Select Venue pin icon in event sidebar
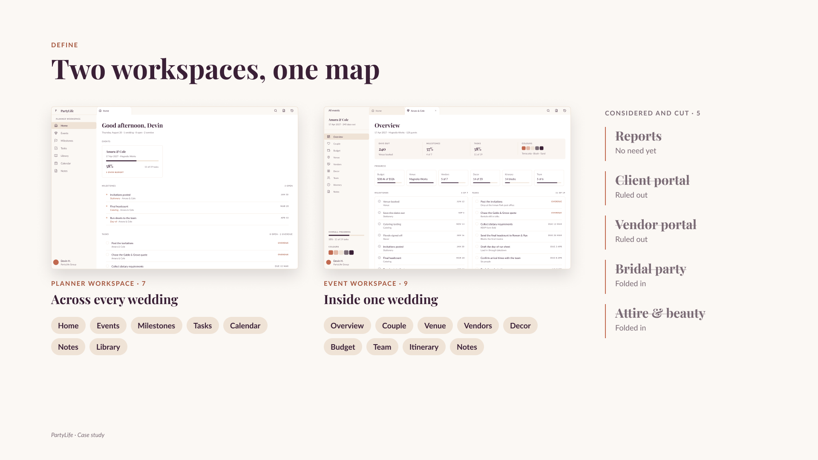Image resolution: width=818 pixels, height=460 pixels. coord(328,157)
